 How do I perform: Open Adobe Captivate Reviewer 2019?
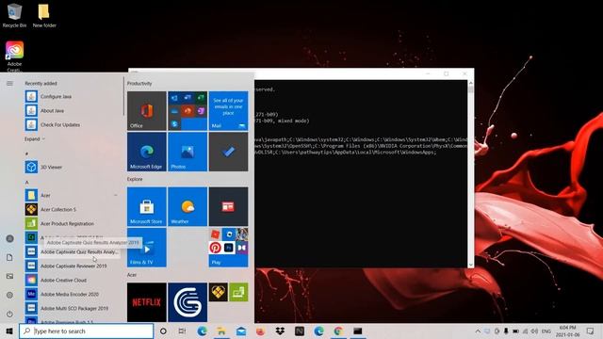pos(73,266)
